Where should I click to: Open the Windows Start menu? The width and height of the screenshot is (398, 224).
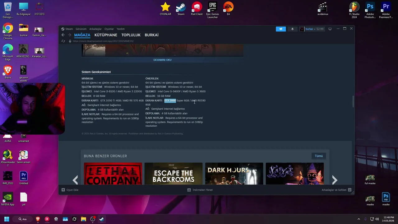(7, 219)
